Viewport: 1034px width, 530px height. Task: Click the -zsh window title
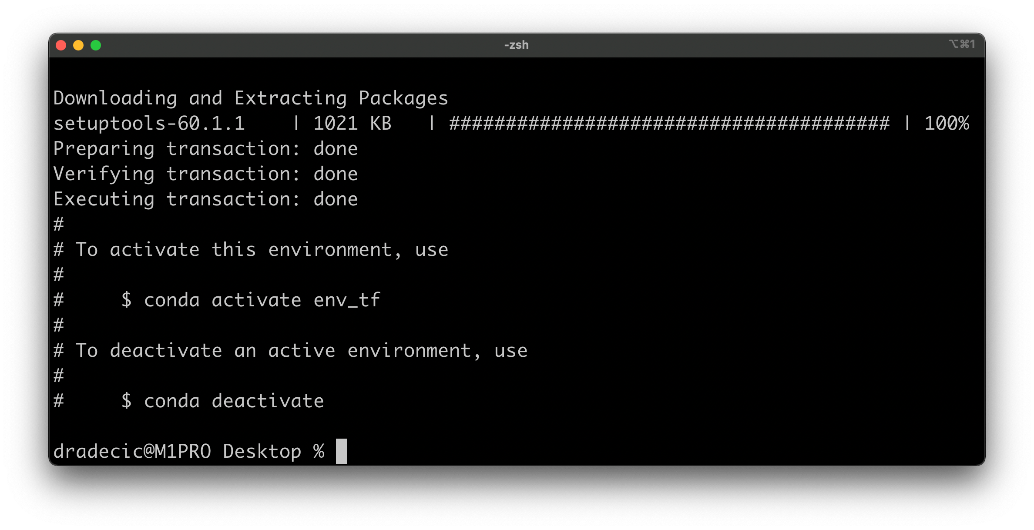(517, 45)
